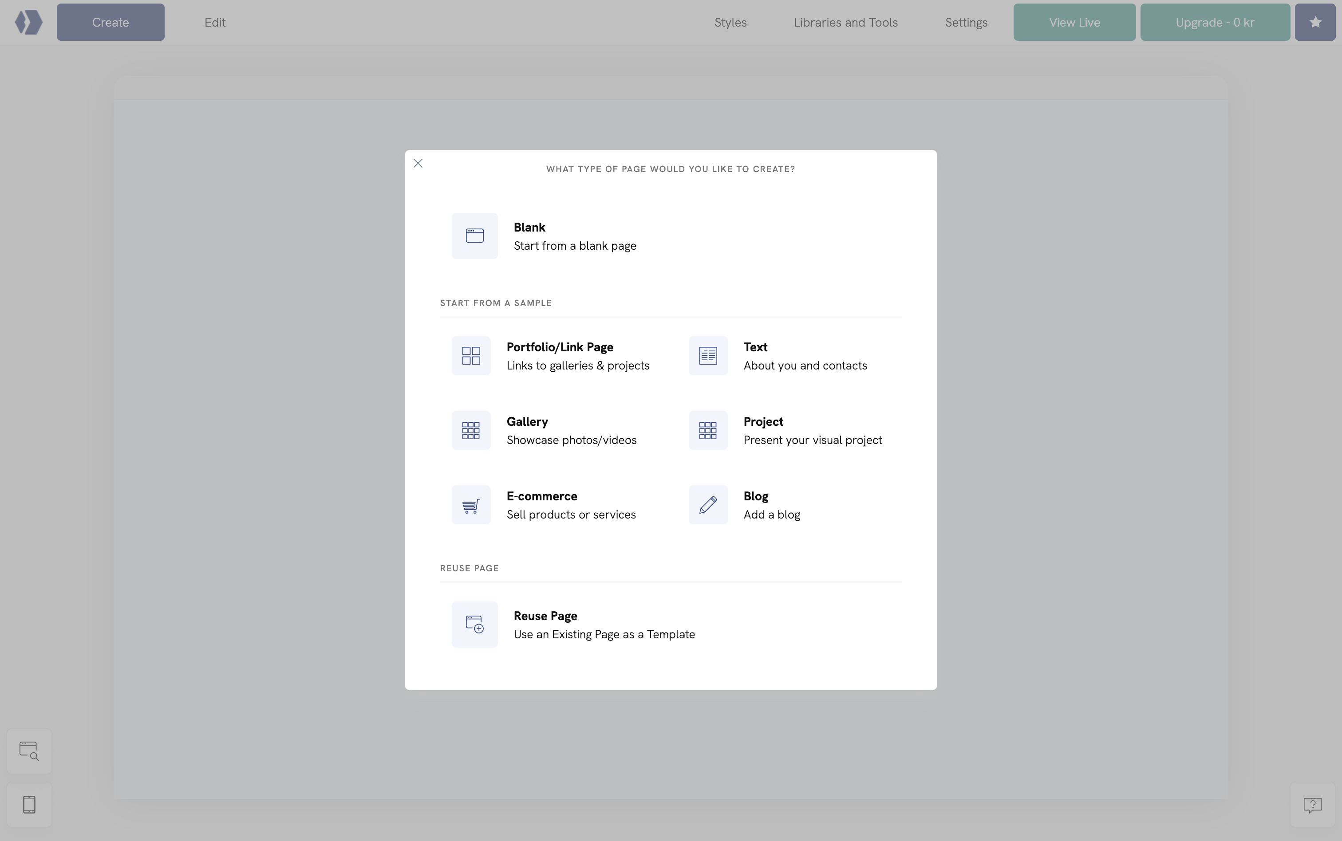Click the Blank page window icon
The height and width of the screenshot is (841, 1342).
pyautogui.click(x=474, y=236)
